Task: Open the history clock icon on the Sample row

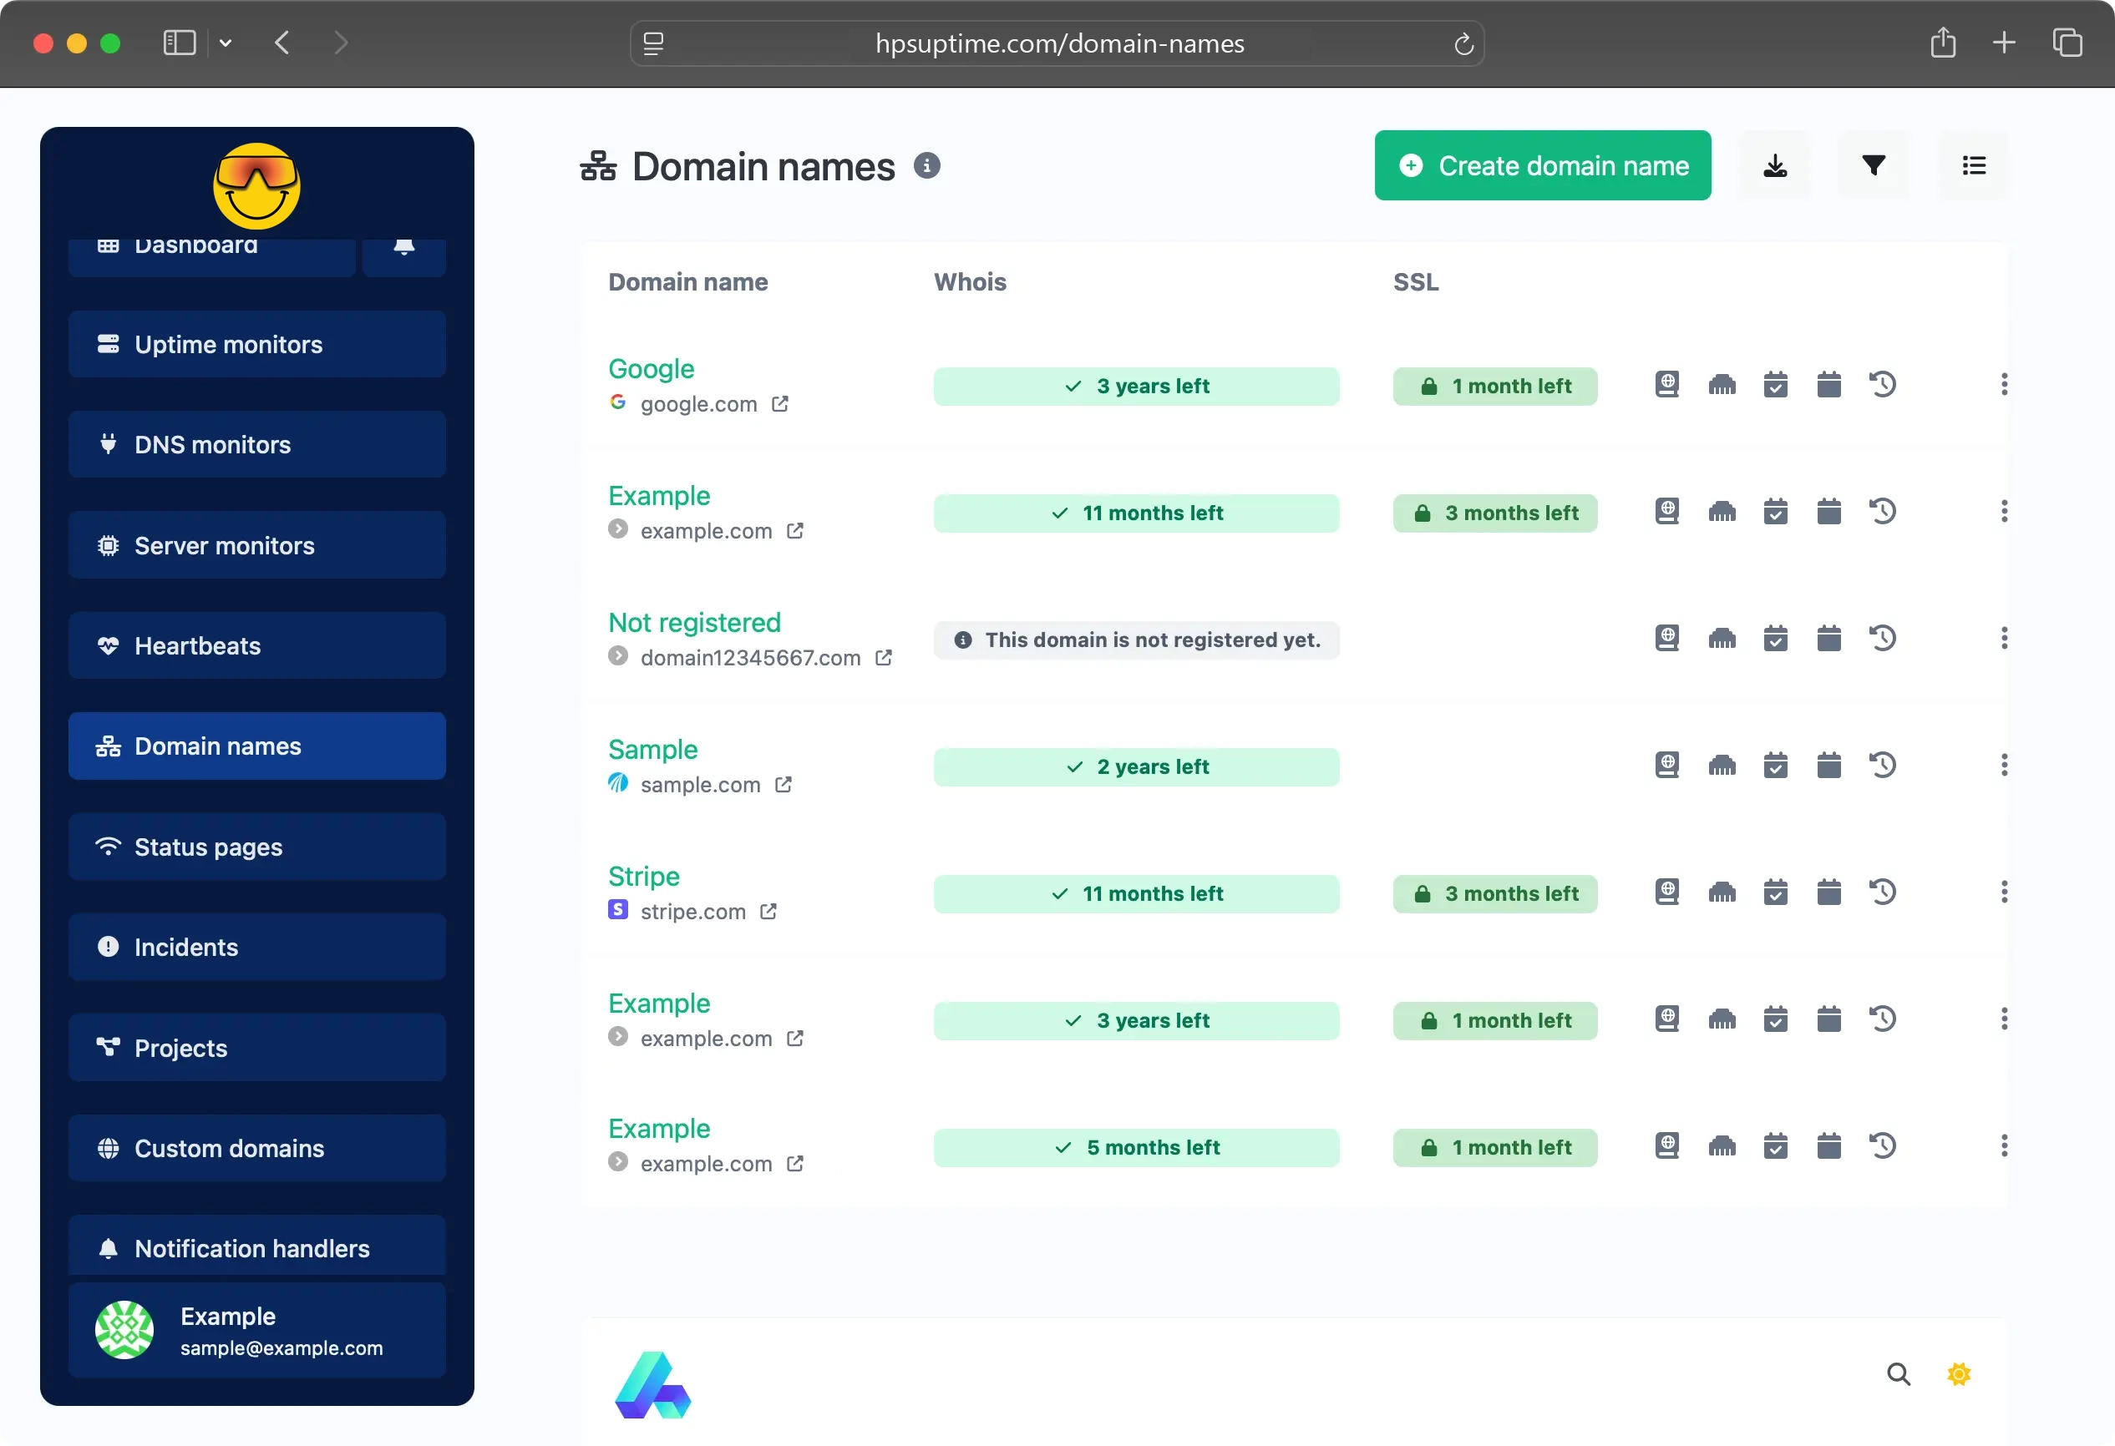Action: (1884, 765)
